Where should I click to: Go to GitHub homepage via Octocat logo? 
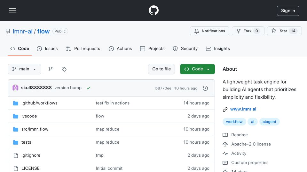pos(153,10)
